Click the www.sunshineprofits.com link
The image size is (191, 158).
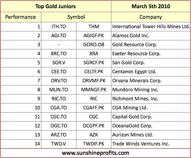(95, 153)
